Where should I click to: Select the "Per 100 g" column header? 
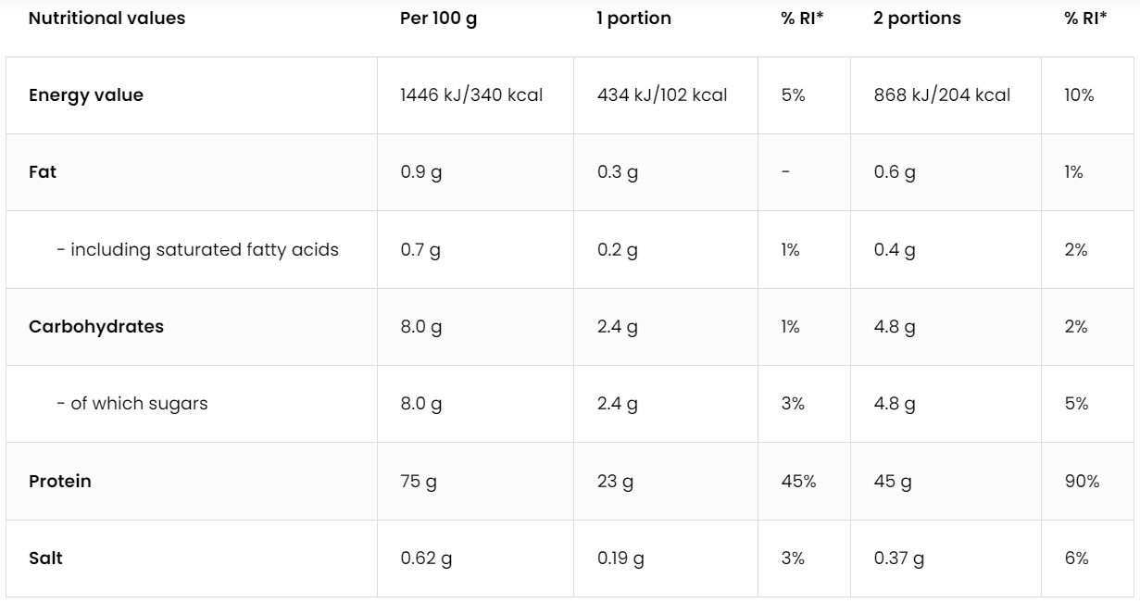pyautogui.click(x=438, y=19)
